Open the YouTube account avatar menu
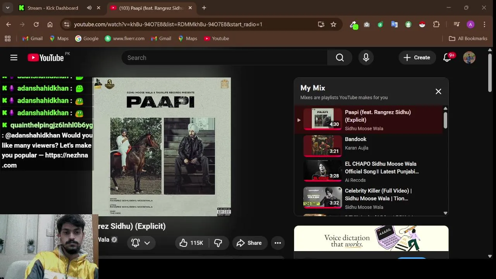This screenshot has height=279, width=496. 469,58
